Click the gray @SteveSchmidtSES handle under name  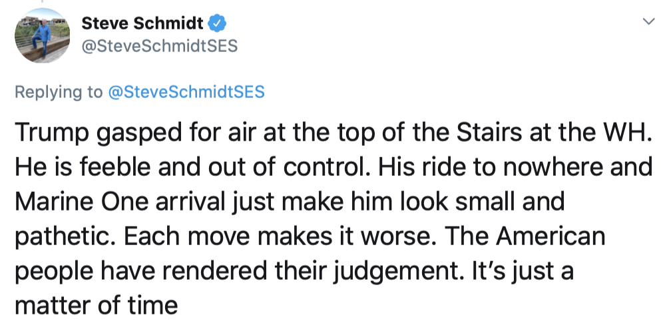160,45
